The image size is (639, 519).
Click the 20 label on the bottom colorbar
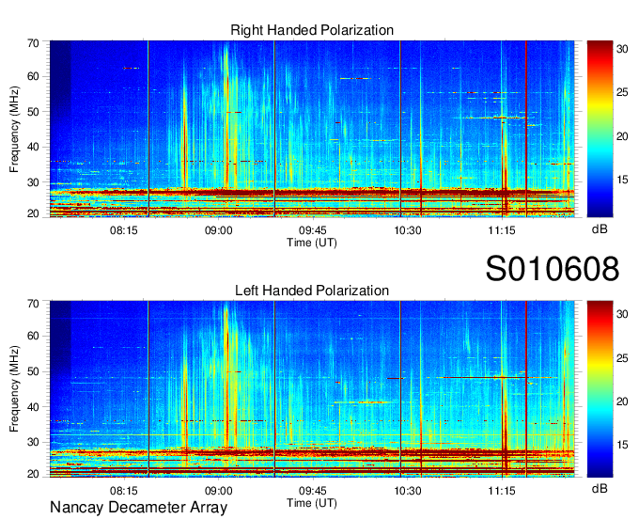(622, 401)
